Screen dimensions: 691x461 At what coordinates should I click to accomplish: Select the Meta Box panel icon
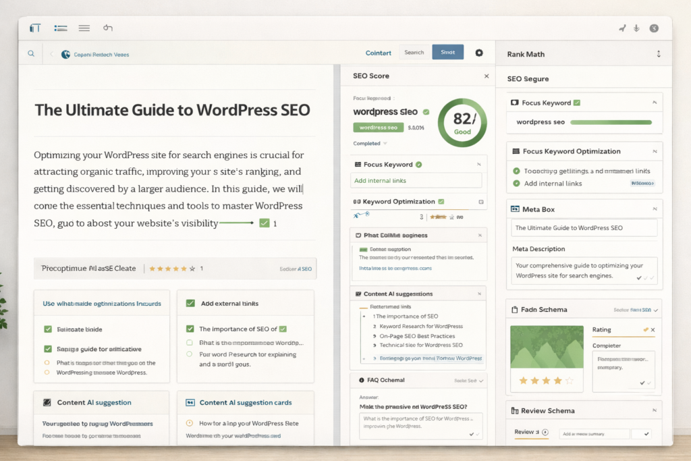514,209
